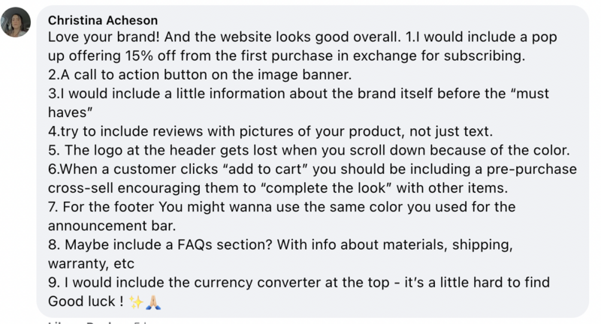This screenshot has width=601, height=324.
Task: Click the sparkles emoji after Good luck
Action: tap(137, 302)
